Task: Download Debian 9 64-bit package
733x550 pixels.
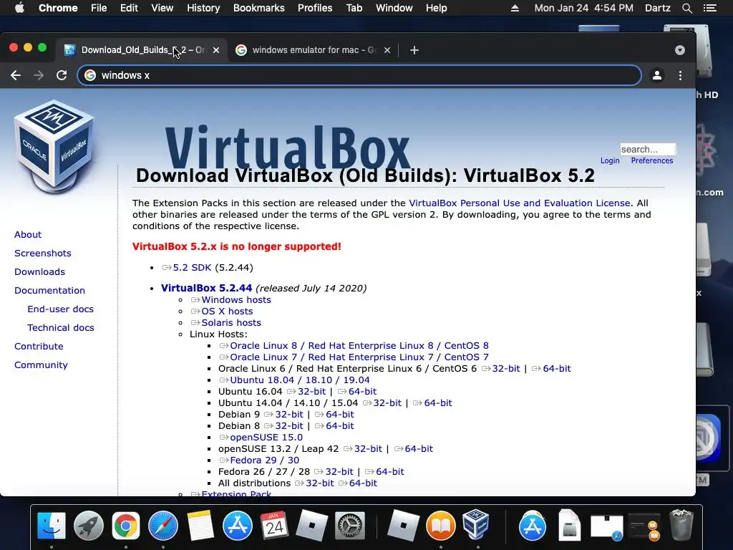Action: click(x=334, y=415)
